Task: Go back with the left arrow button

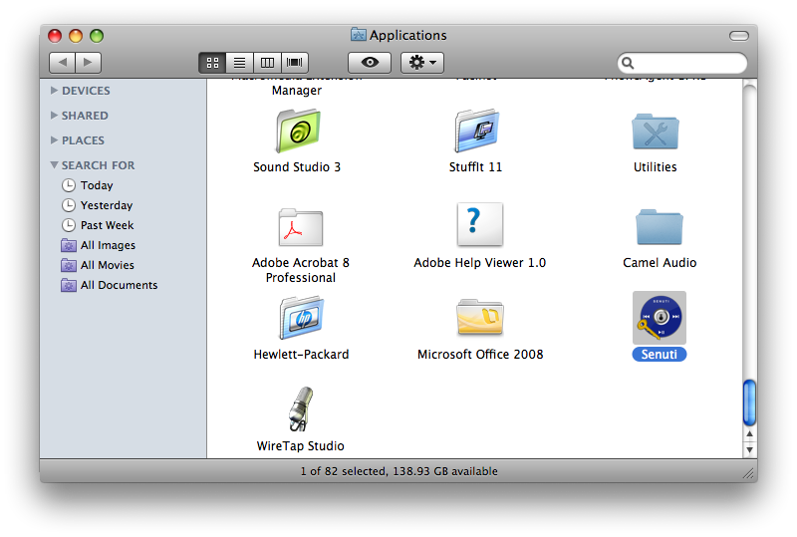Action: click(x=62, y=63)
